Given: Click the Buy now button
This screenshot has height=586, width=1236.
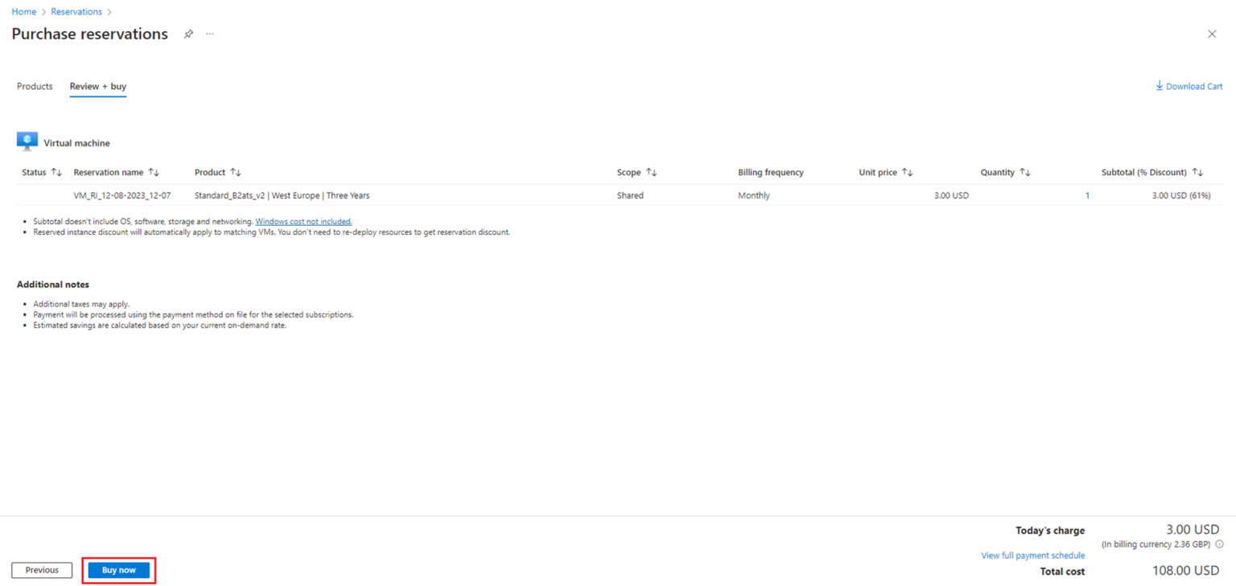Looking at the screenshot, I should [118, 569].
